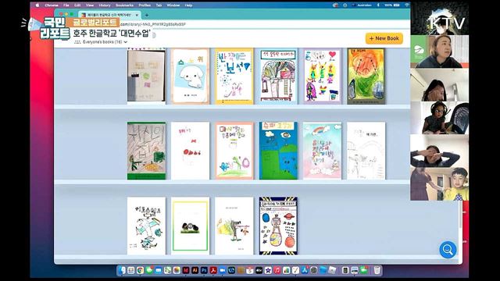500x281 pixels.
Task: Launch Adobe Photoshop from the Dock
Action: [x=204, y=271]
